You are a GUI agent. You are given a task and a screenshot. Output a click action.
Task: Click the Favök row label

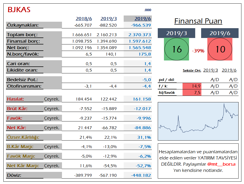[x=15, y=118]
